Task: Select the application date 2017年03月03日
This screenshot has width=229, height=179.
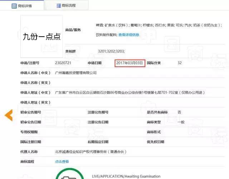Action: click(x=130, y=63)
